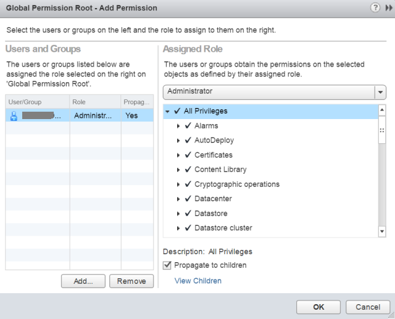
Task: Open the Administrator role dropdown
Action: (381, 91)
